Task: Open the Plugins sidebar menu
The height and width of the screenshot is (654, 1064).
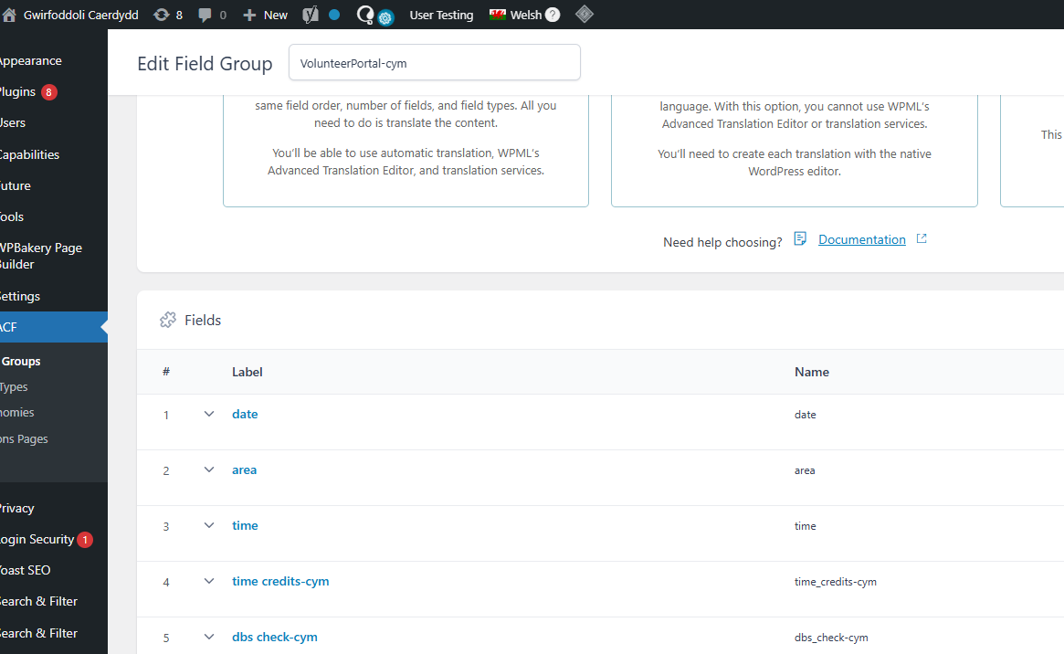Action: tap(18, 91)
